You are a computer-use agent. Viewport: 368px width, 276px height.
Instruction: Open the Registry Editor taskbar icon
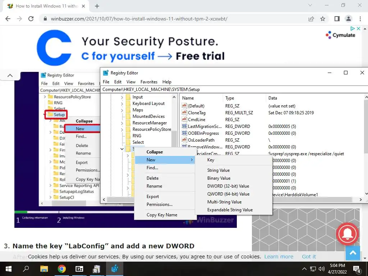coord(115,269)
